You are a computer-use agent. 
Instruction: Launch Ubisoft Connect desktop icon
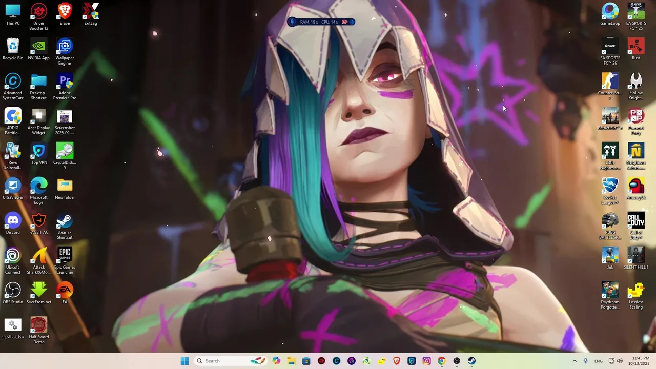click(13, 261)
